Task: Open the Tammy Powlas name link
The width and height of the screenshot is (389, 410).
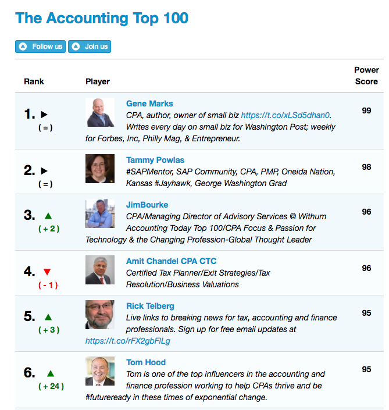Action: click(x=155, y=160)
